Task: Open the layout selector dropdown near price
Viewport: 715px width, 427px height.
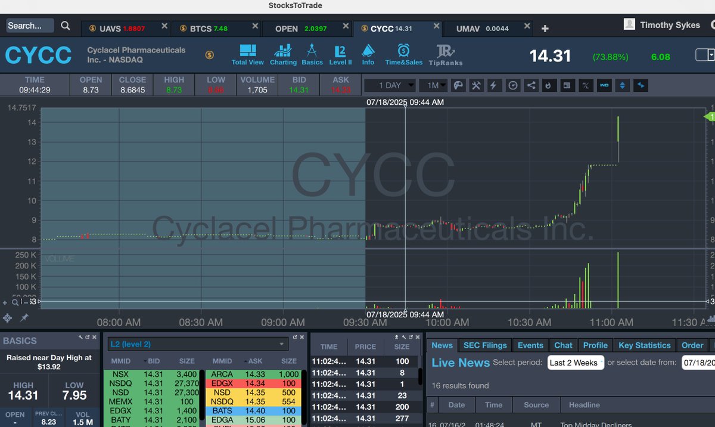Action: tap(706, 55)
